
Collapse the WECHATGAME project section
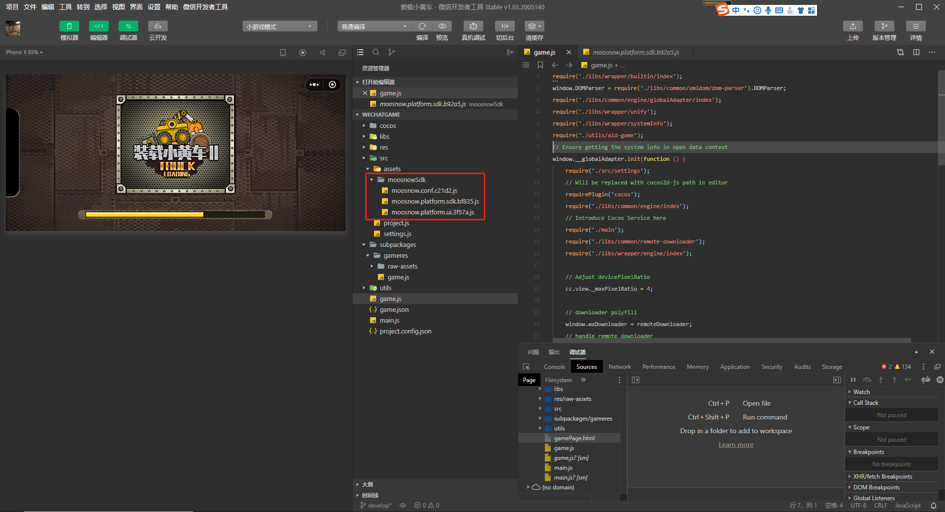(x=435, y=115)
